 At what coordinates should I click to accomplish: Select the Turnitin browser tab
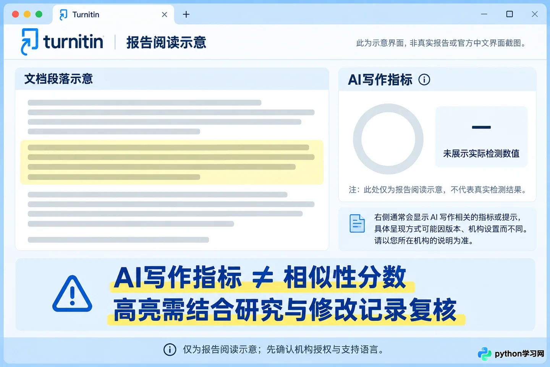pyautogui.click(x=113, y=15)
